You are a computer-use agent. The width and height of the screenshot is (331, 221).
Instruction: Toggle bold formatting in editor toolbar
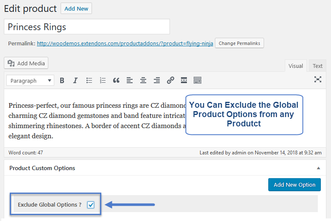pos(62,80)
